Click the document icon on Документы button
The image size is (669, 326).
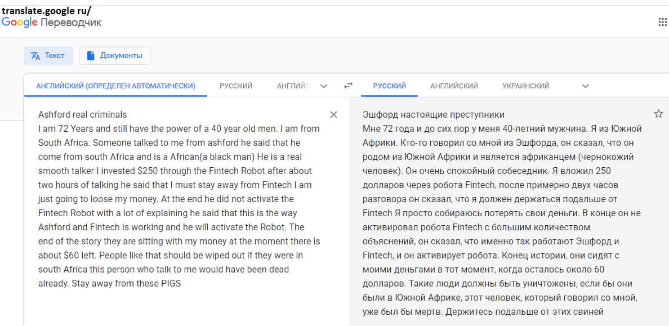tap(91, 56)
